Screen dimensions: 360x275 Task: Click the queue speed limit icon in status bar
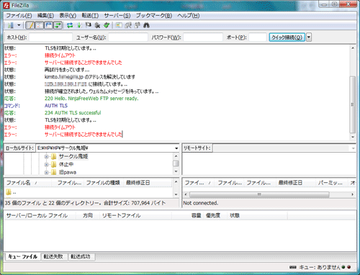292,267
